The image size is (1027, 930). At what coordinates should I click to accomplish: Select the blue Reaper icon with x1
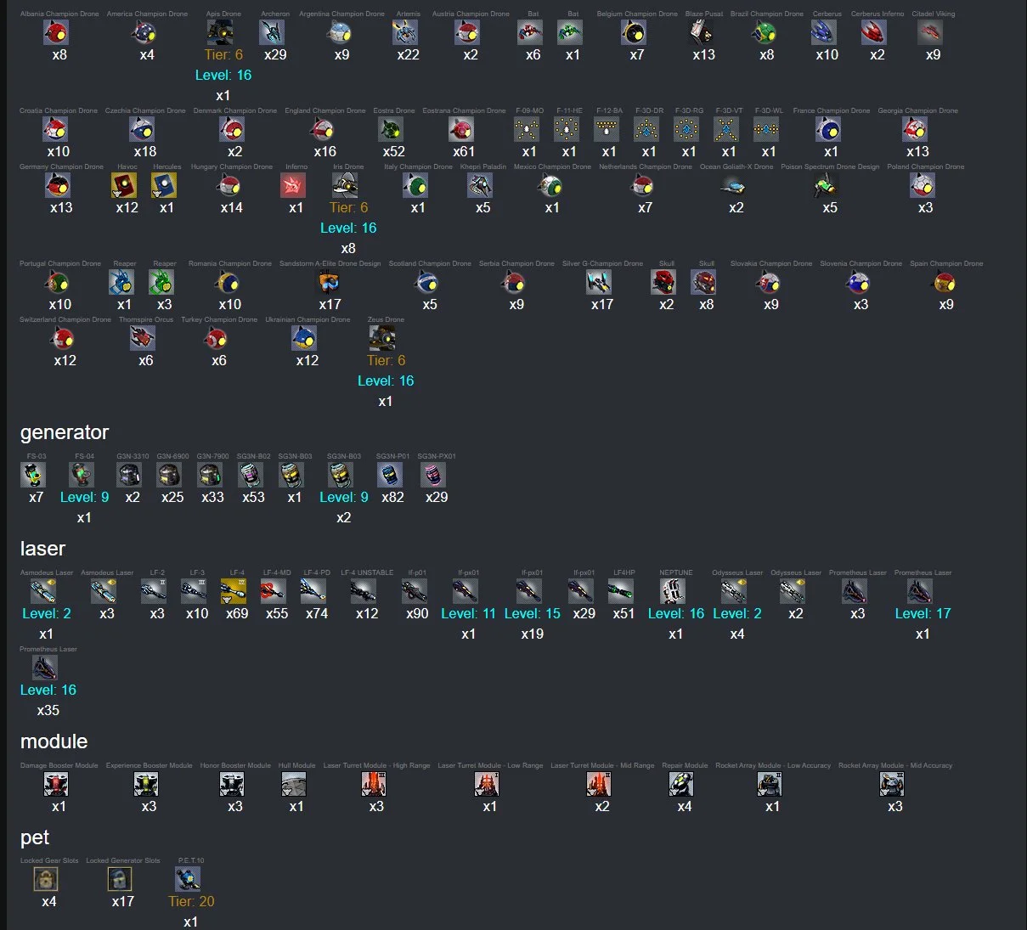click(121, 282)
